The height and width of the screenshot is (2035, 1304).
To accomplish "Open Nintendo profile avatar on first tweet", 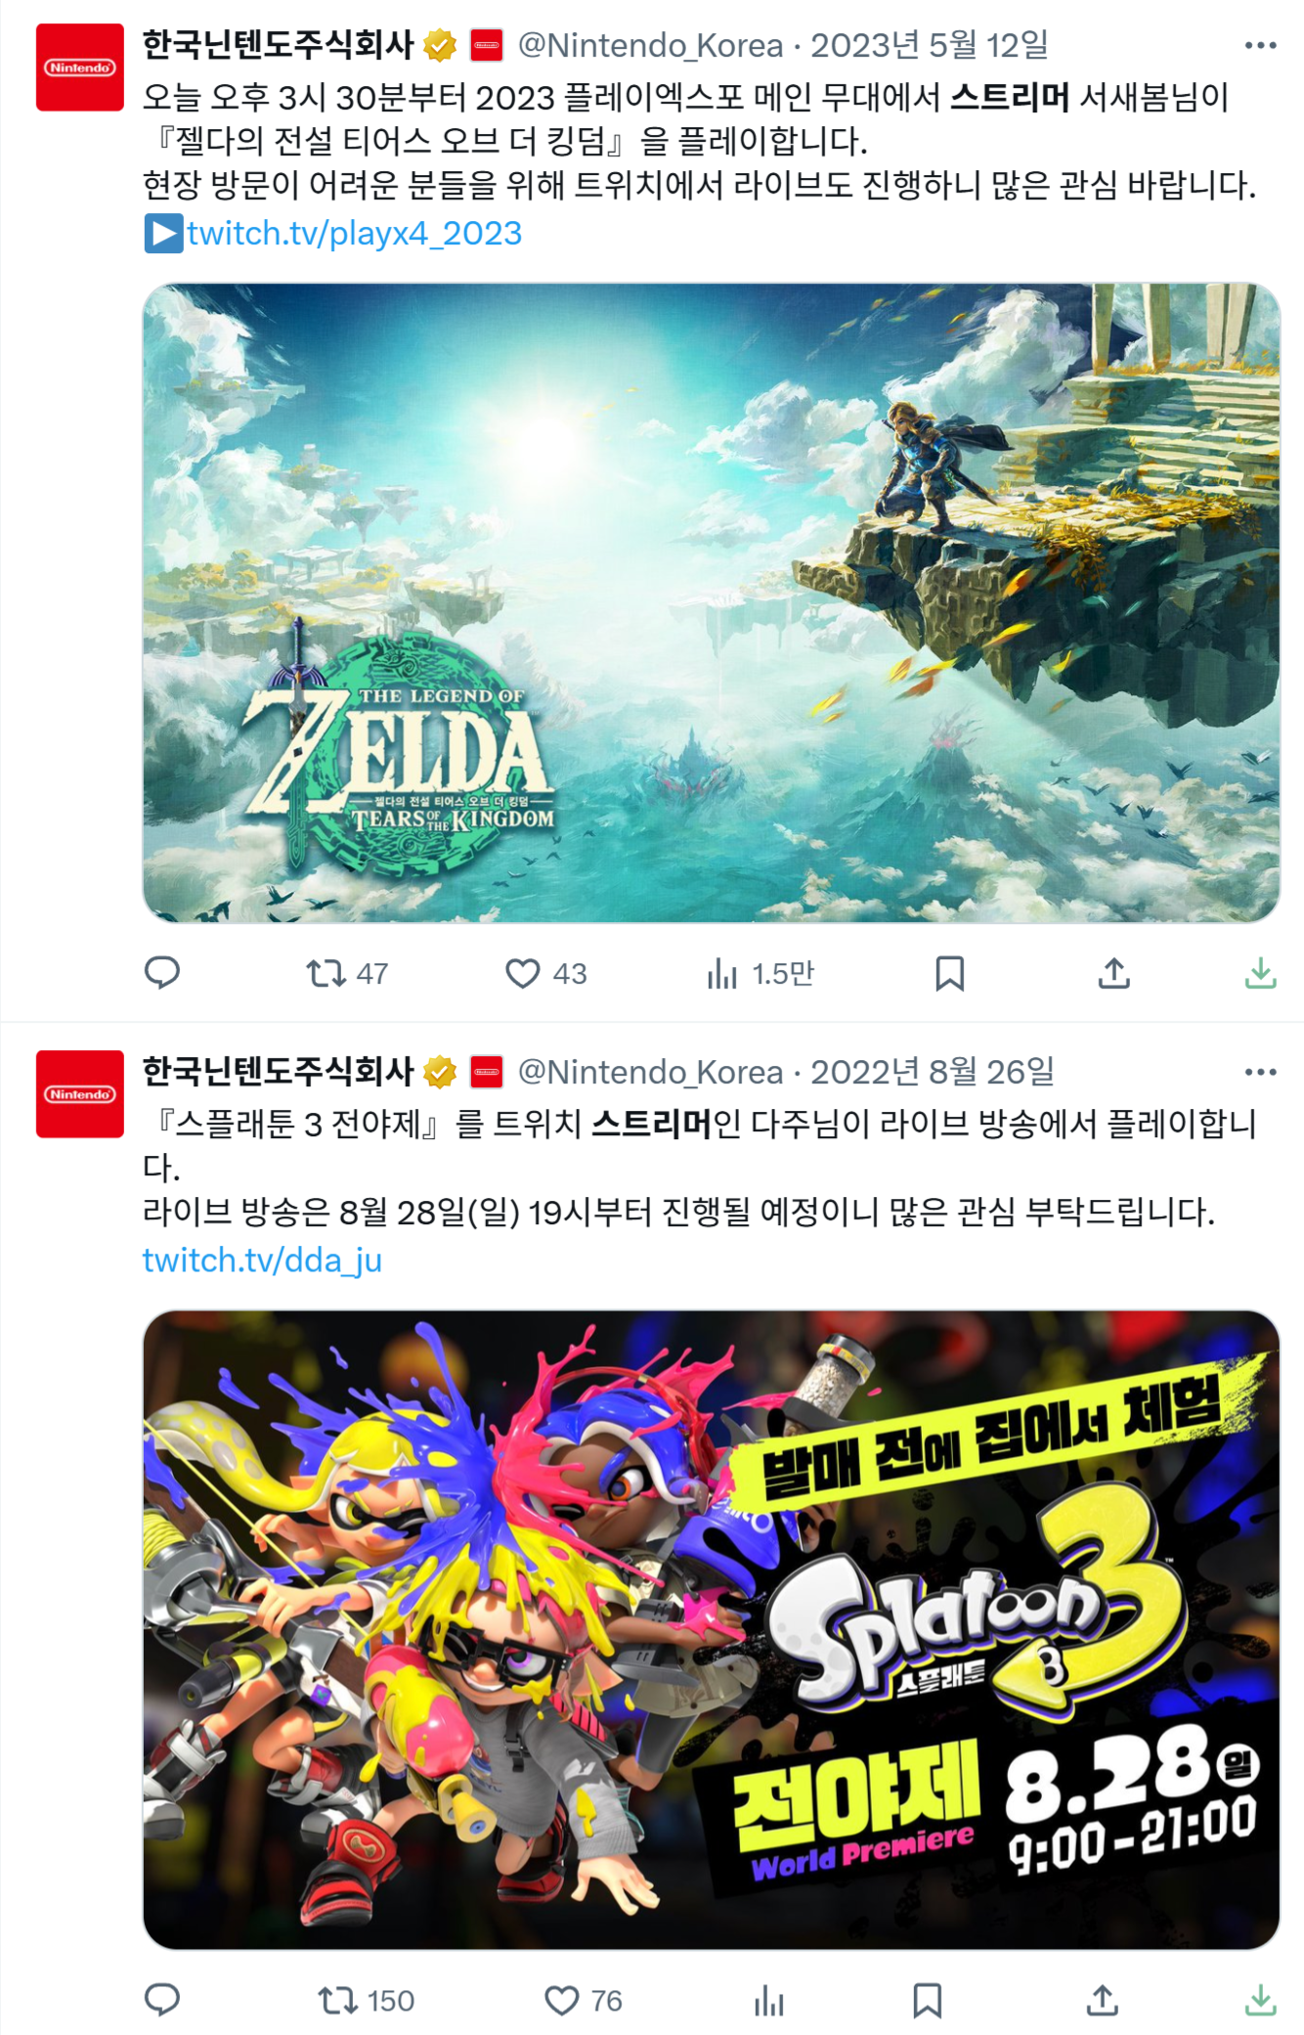I will pos(80,67).
